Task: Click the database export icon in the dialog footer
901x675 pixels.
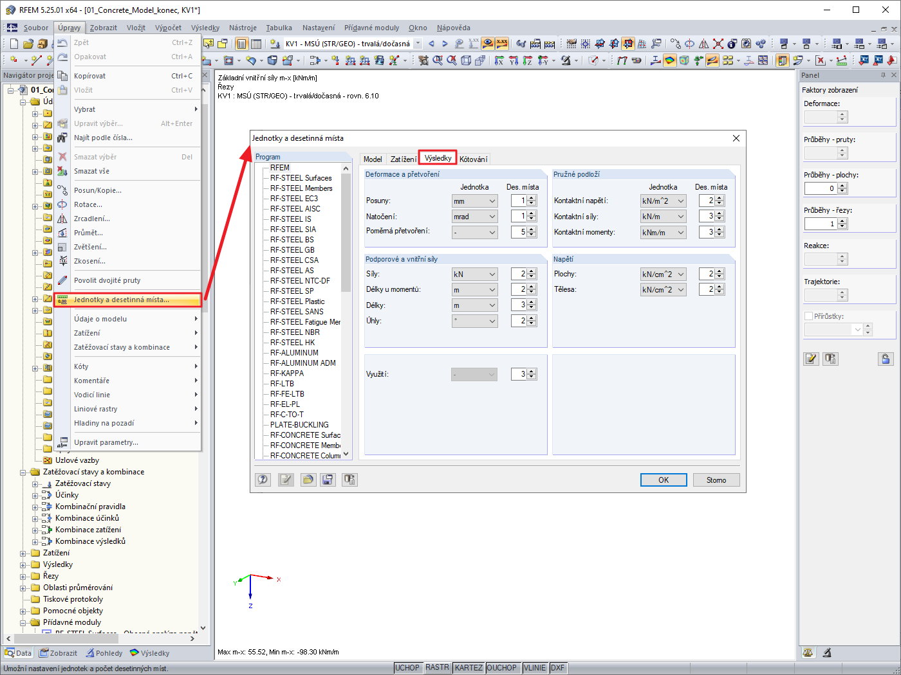Action: (349, 480)
